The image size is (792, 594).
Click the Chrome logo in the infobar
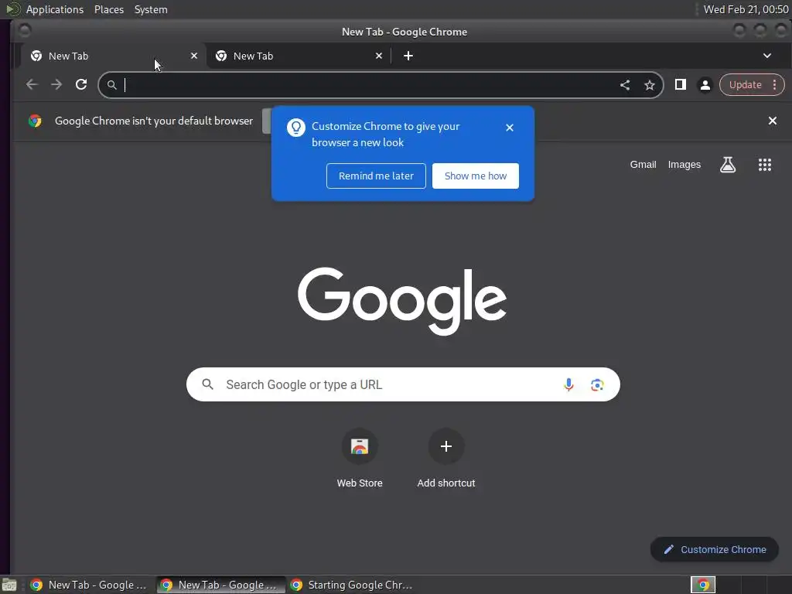tap(35, 121)
